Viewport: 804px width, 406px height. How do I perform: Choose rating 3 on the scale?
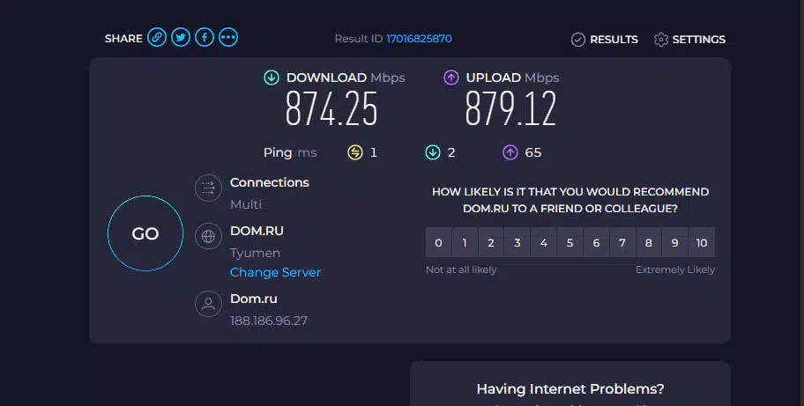click(x=517, y=242)
